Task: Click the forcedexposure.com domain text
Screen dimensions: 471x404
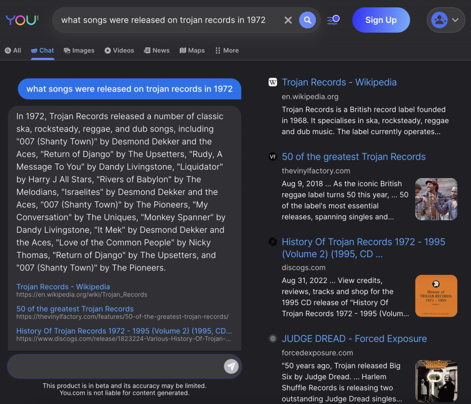Action: 317,352
